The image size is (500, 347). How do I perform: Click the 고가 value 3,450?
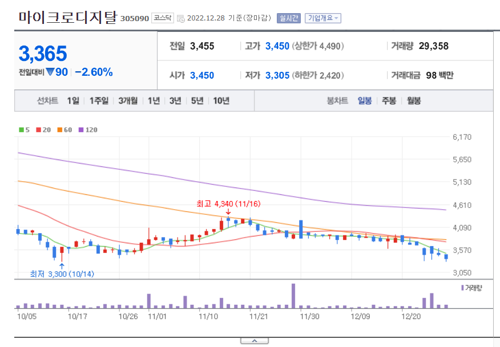point(277,46)
